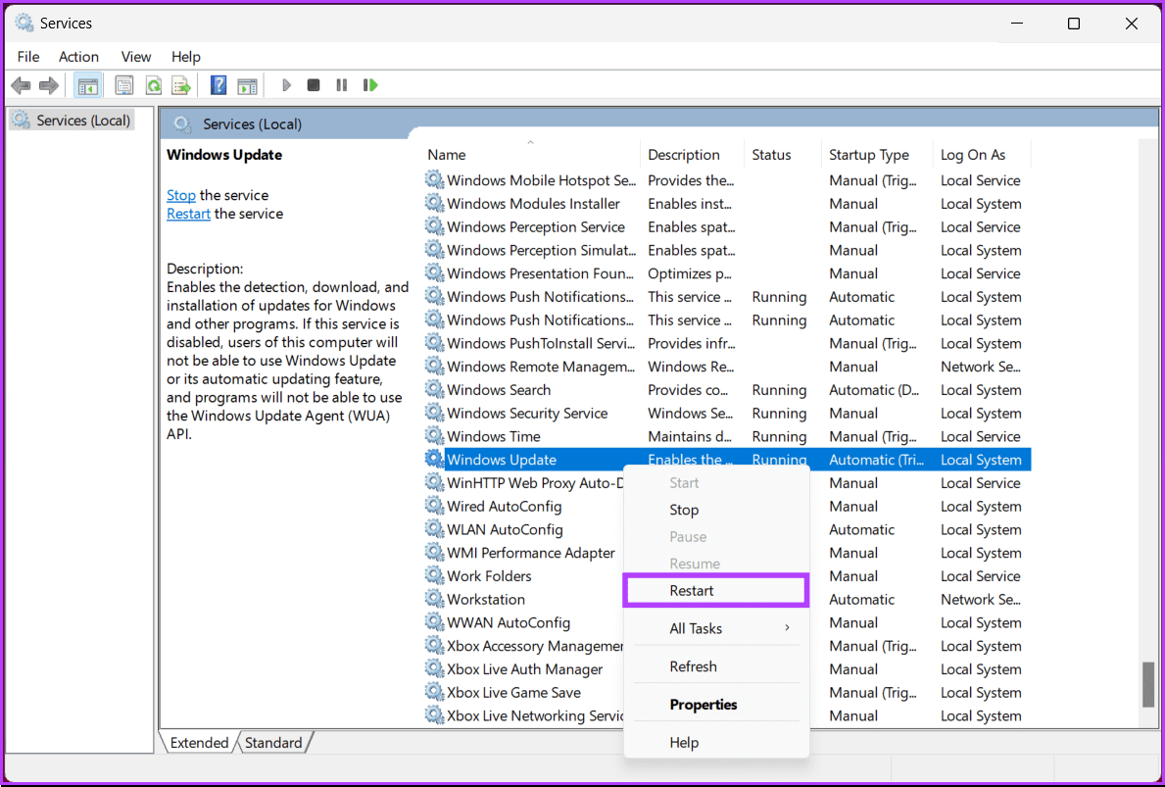Click the Restart Service toolbar icon
This screenshot has width=1165, height=787.
(x=369, y=85)
